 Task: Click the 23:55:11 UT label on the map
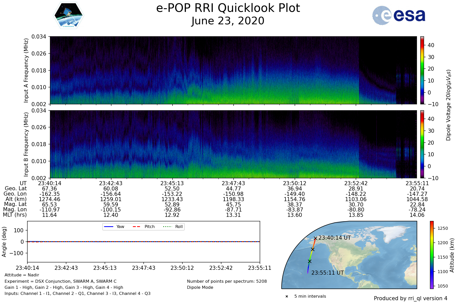pyautogui.click(x=327, y=273)
